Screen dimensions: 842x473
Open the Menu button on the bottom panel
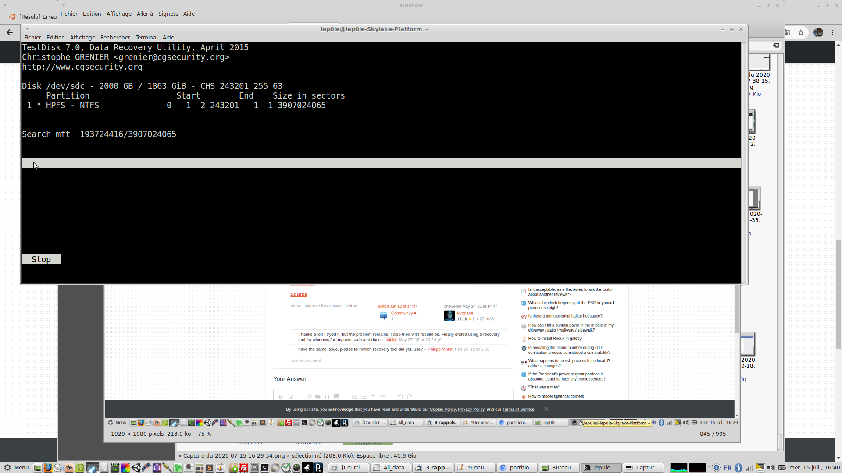[x=16, y=468]
